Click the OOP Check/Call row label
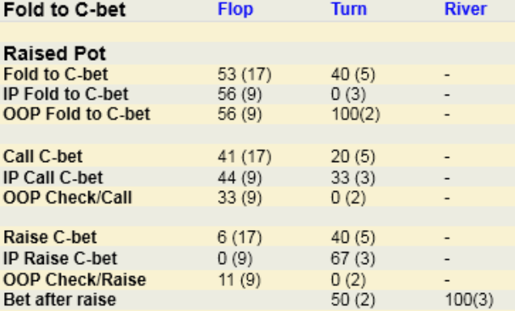 (67, 198)
